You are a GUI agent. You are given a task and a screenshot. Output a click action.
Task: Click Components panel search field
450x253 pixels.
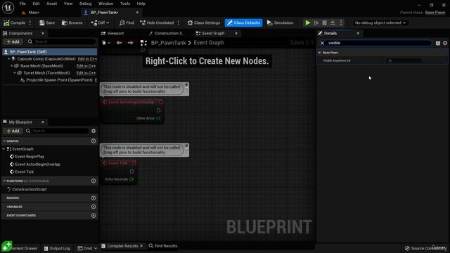pos(61,41)
